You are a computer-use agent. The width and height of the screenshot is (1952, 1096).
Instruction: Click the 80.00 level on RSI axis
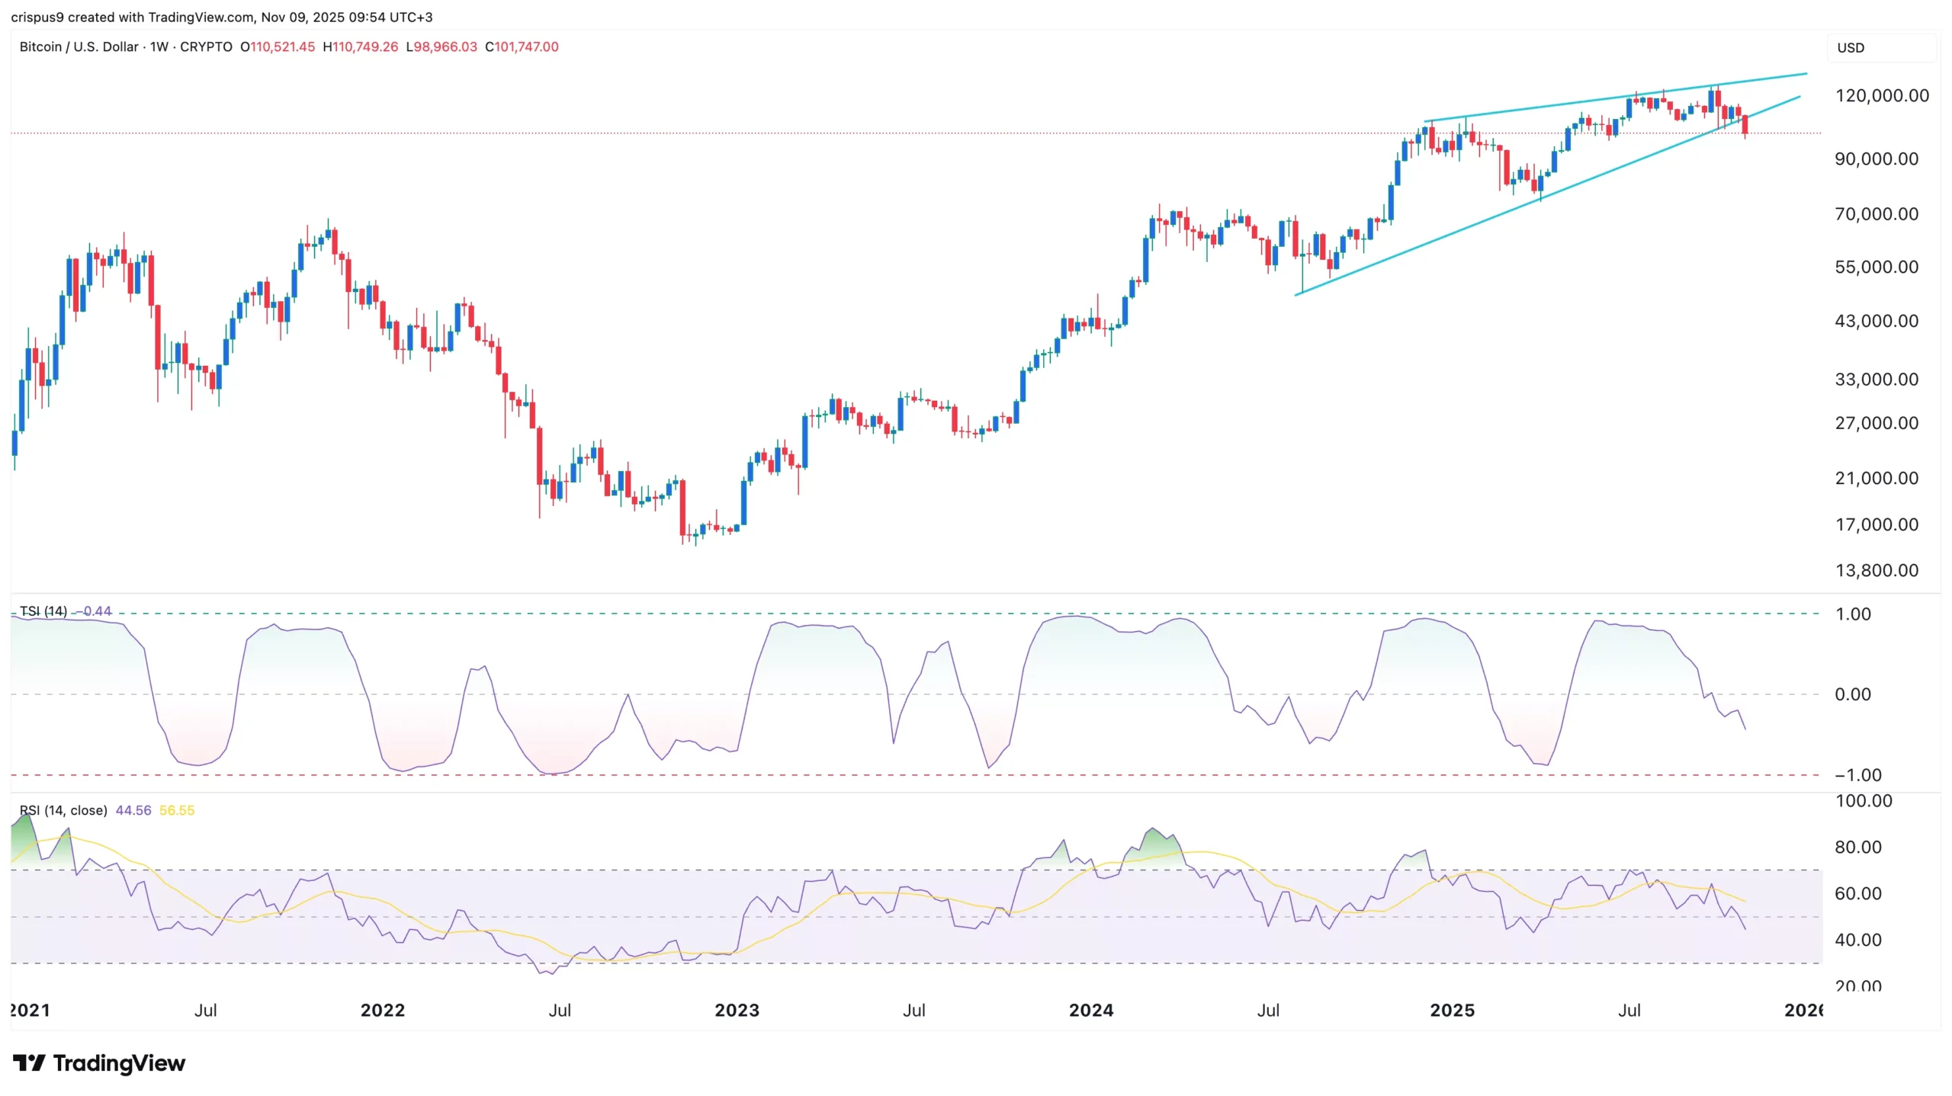click(x=1857, y=847)
